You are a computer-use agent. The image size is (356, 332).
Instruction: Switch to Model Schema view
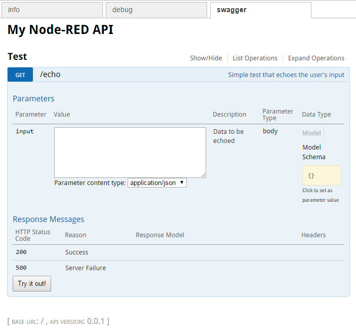click(313, 152)
